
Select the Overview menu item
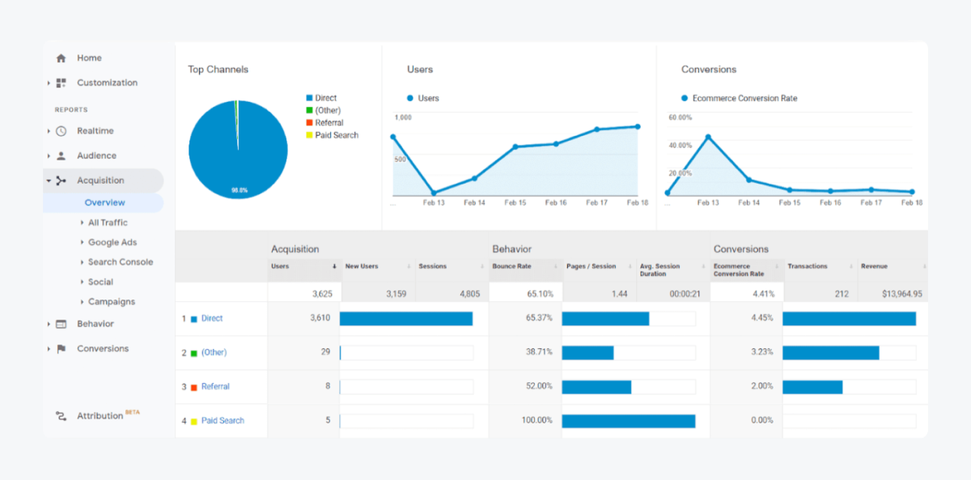click(x=104, y=202)
